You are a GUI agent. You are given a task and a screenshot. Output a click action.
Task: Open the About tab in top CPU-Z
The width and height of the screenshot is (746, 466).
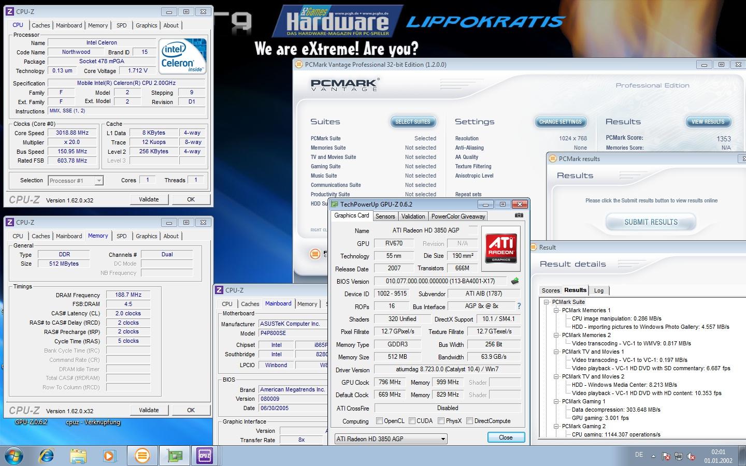point(171,25)
